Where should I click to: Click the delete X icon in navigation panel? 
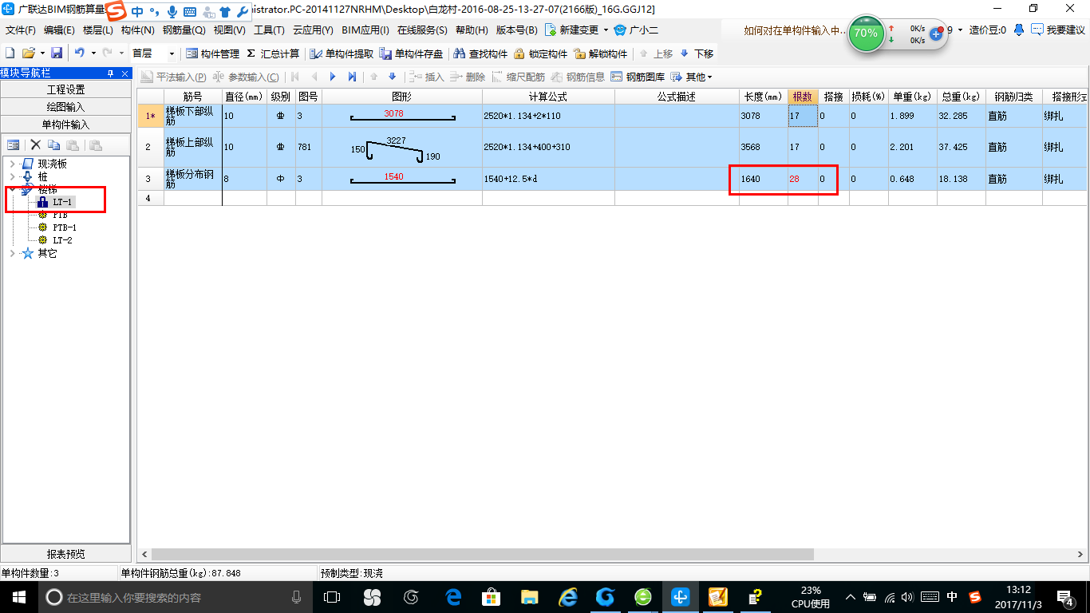point(35,144)
